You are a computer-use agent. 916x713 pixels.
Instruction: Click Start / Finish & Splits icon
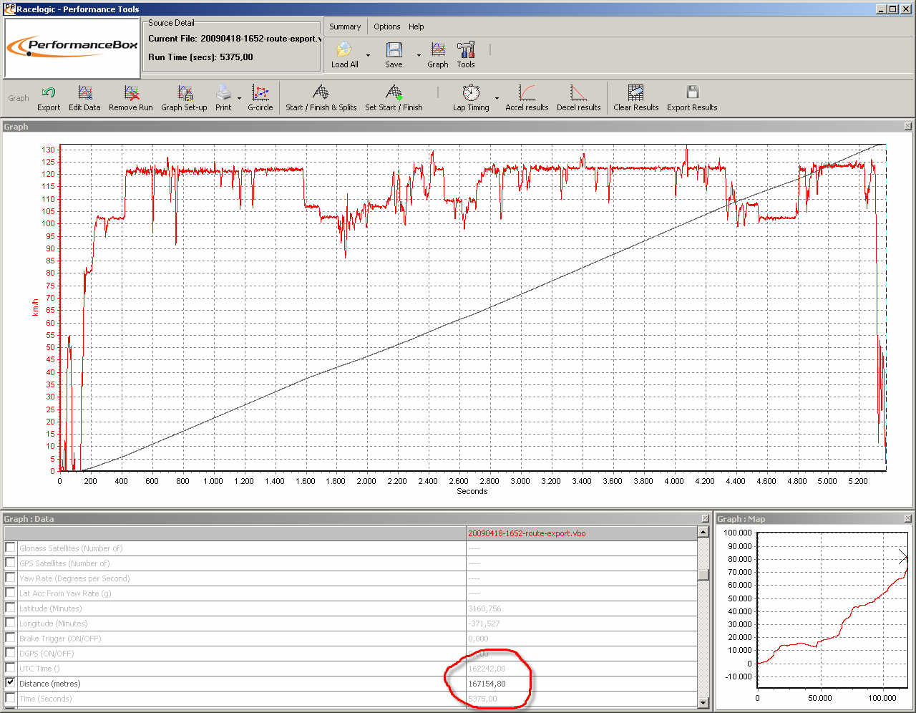click(321, 93)
